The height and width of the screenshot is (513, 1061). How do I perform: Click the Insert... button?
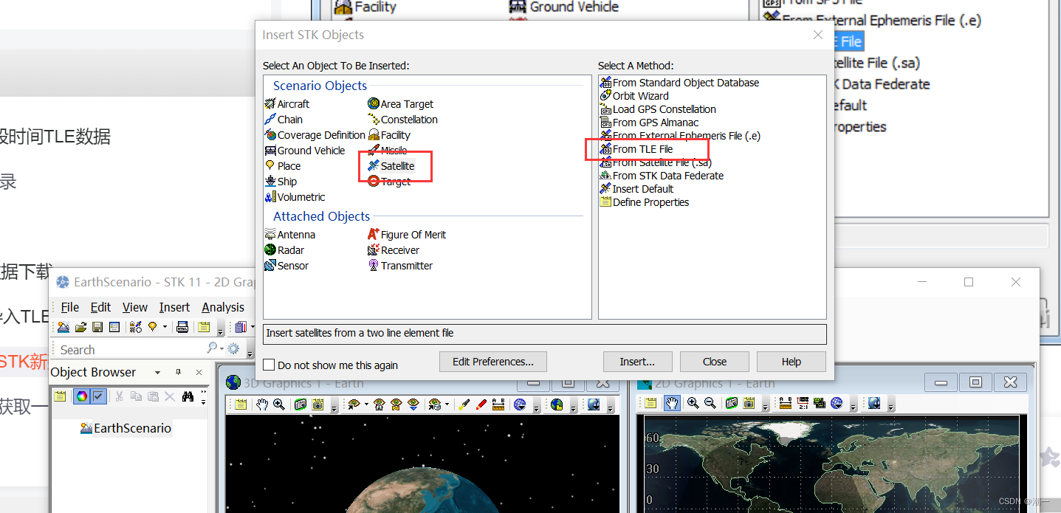637,362
